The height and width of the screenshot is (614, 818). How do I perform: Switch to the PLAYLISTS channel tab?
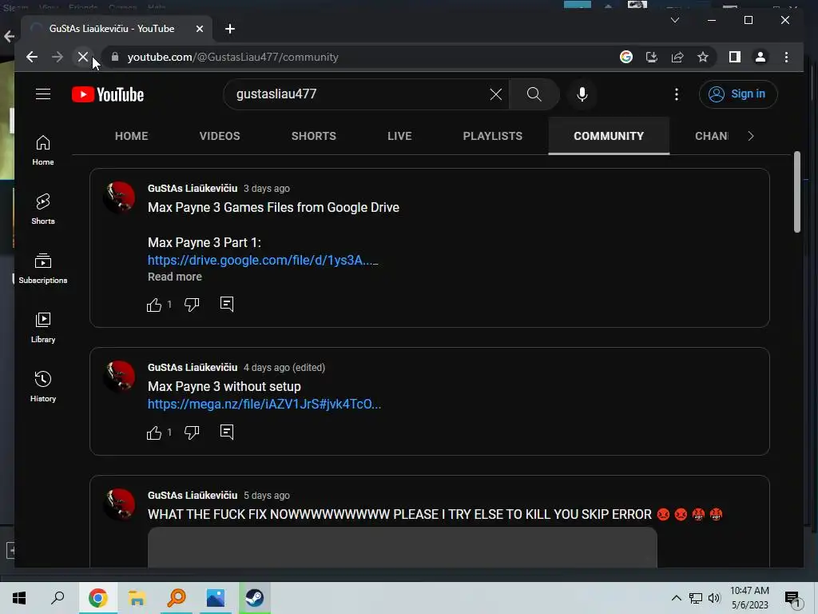pyautogui.click(x=492, y=136)
